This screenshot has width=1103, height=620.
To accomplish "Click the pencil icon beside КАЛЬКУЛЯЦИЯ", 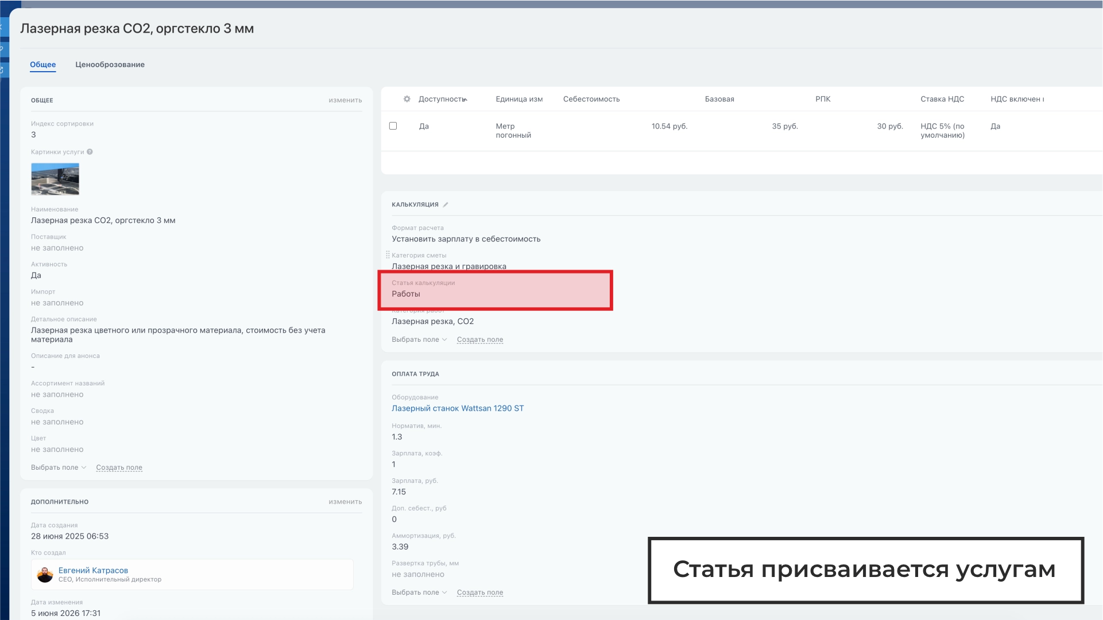I will click(x=446, y=205).
